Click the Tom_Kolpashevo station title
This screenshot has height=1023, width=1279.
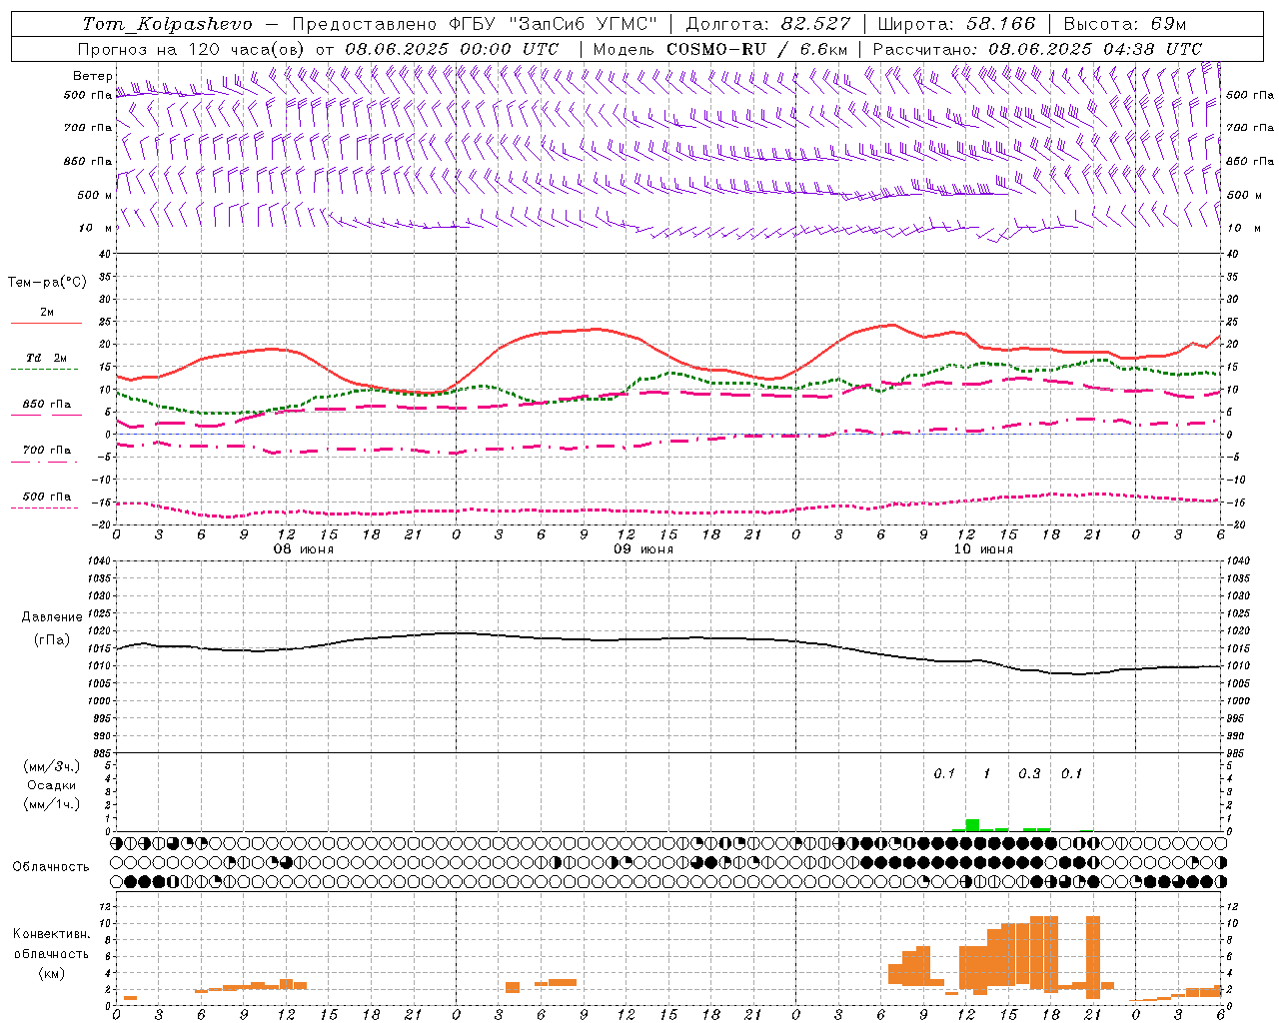(x=167, y=24)
